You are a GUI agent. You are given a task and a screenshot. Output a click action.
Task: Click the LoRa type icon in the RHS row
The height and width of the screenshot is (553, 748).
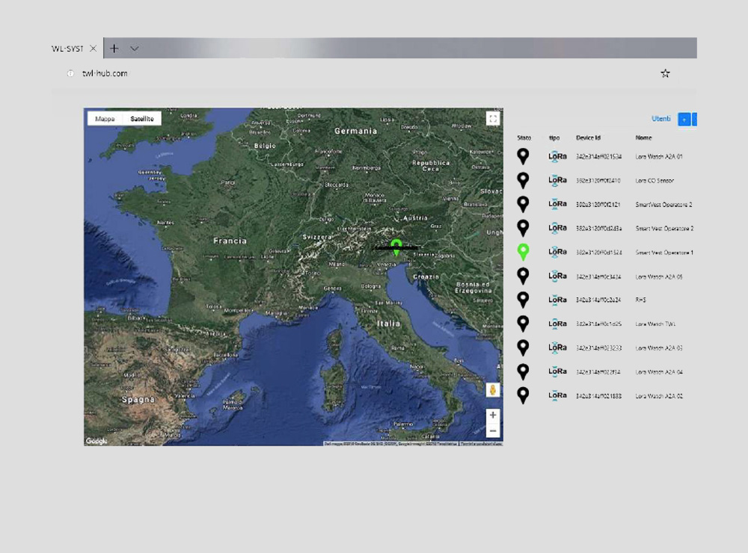pos(557,300)
